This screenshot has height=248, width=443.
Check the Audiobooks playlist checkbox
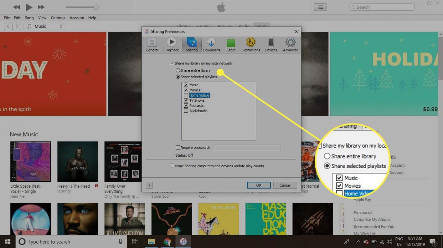tap(186, 111)
